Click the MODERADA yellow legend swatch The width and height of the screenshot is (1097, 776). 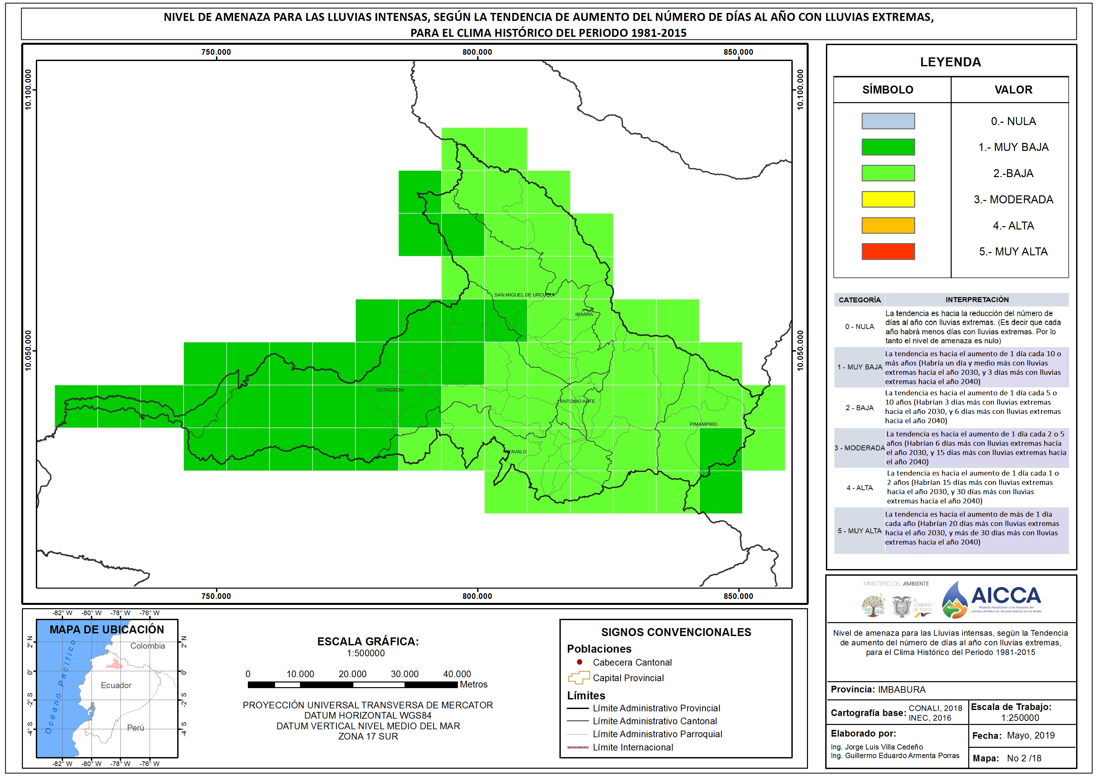point(888,199)
